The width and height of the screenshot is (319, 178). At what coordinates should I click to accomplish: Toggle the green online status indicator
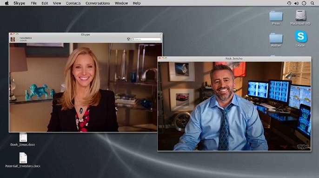pyautogui.click(x=17, y=39)
